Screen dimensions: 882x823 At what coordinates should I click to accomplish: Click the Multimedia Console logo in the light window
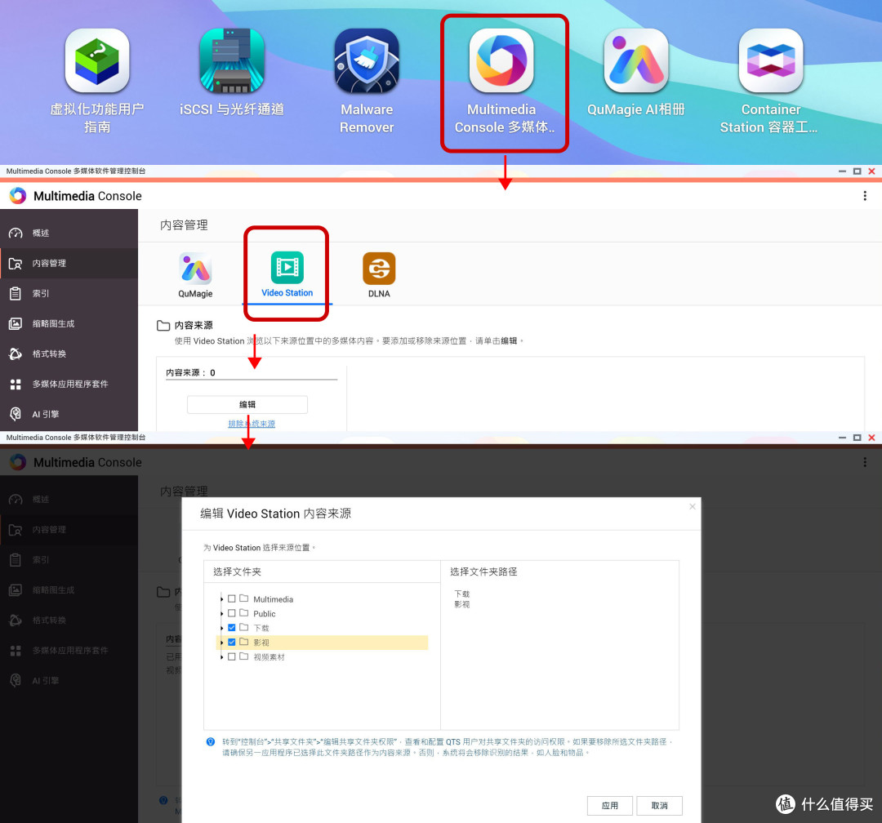(18, 196)
